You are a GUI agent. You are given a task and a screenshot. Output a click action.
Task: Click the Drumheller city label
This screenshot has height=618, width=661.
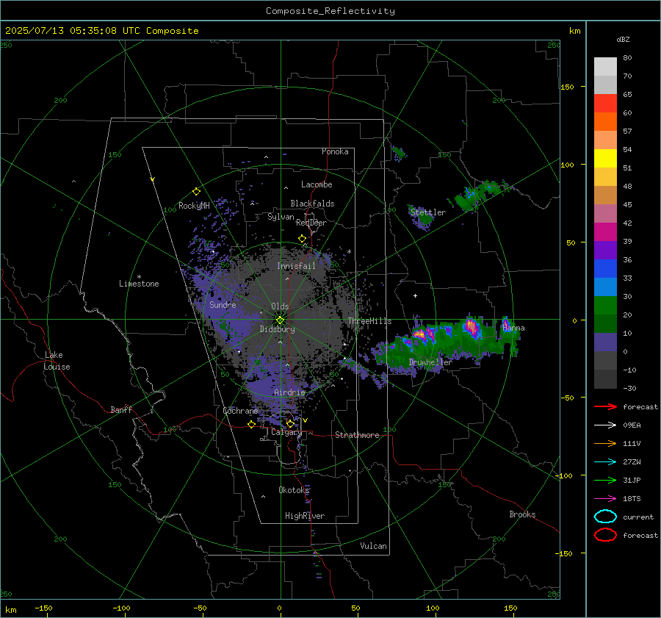click(430, 362)
